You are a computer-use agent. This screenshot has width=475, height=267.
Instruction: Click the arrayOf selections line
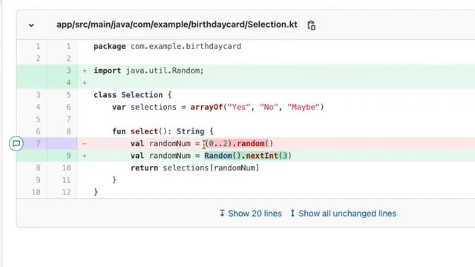tap(217, 107)
